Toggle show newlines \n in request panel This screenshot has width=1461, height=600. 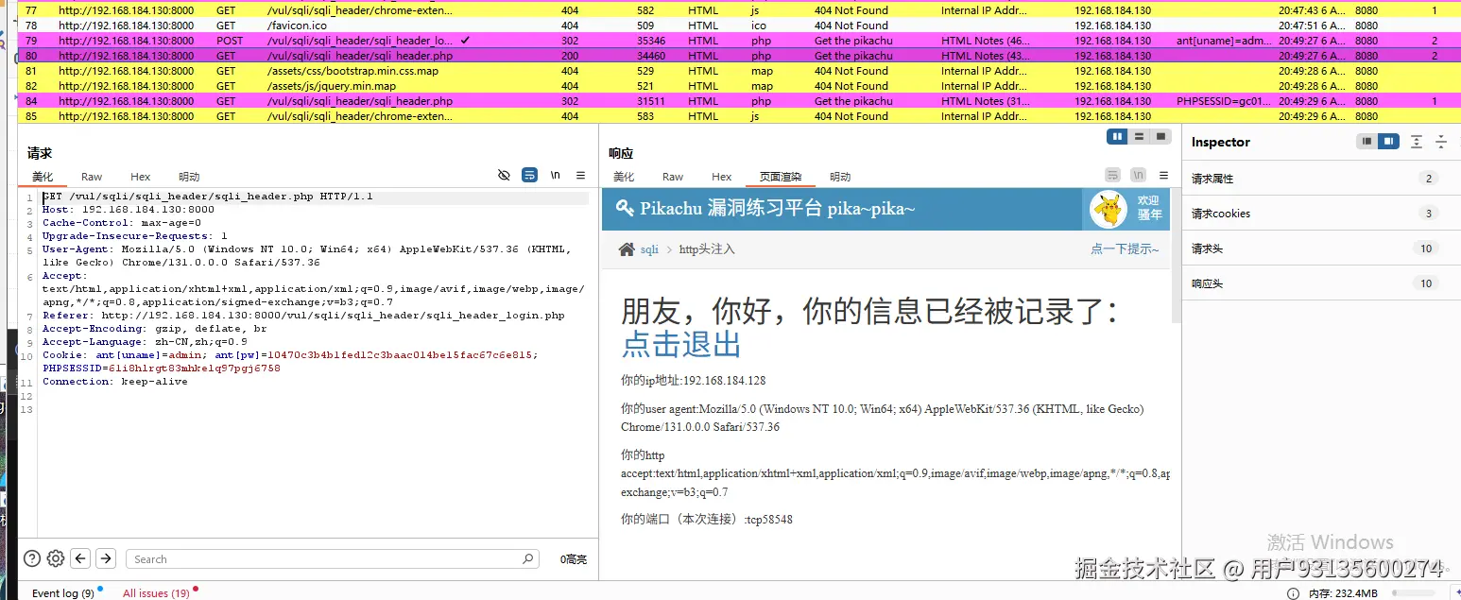pyautogui.click(x=556, y=175)
